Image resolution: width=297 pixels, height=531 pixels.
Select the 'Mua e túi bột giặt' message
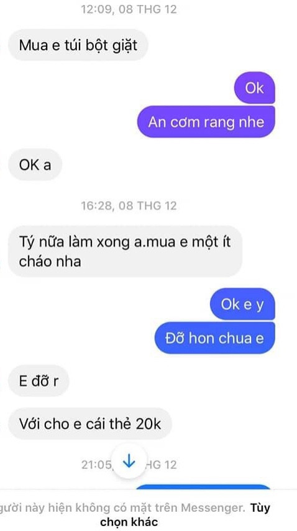[78, 45]
